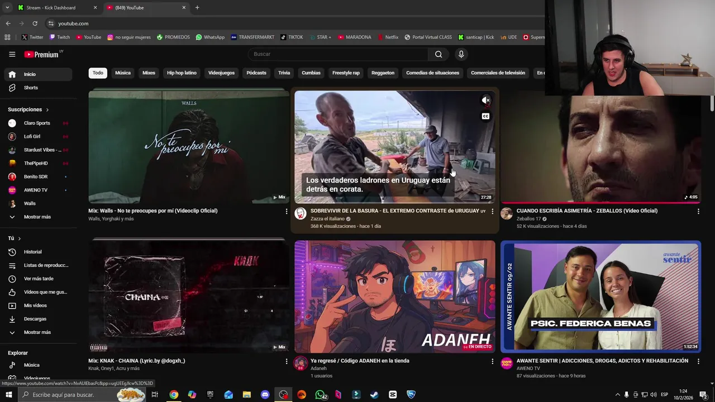Filter feed by Hip hop latino

182,73
